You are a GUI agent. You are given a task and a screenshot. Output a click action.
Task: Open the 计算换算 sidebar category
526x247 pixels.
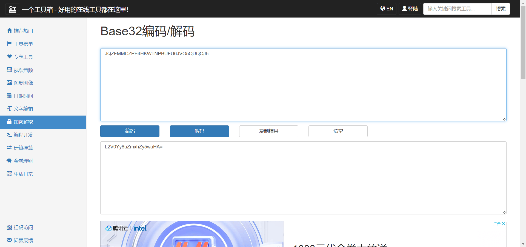tap(23, 148)
